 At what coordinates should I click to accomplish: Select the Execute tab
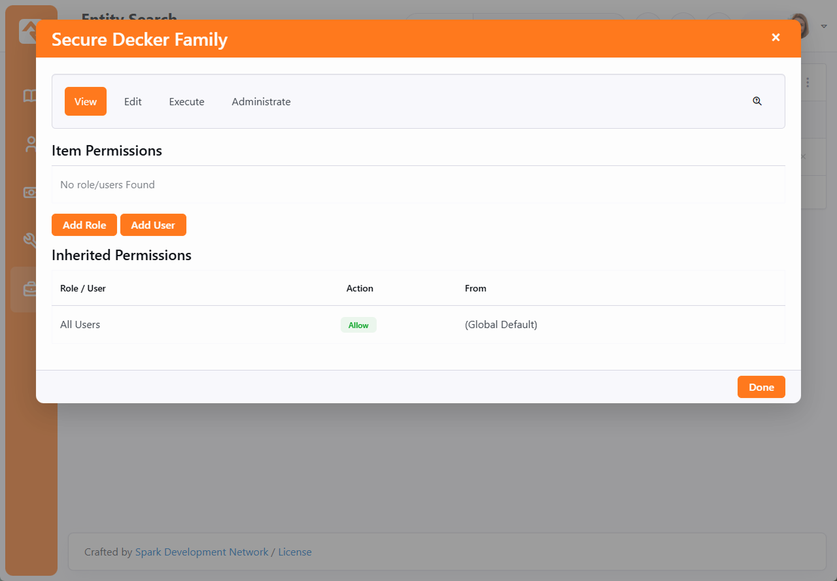click(186, 101)
